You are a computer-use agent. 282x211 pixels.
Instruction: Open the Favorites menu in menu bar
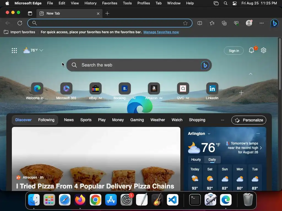110,3
